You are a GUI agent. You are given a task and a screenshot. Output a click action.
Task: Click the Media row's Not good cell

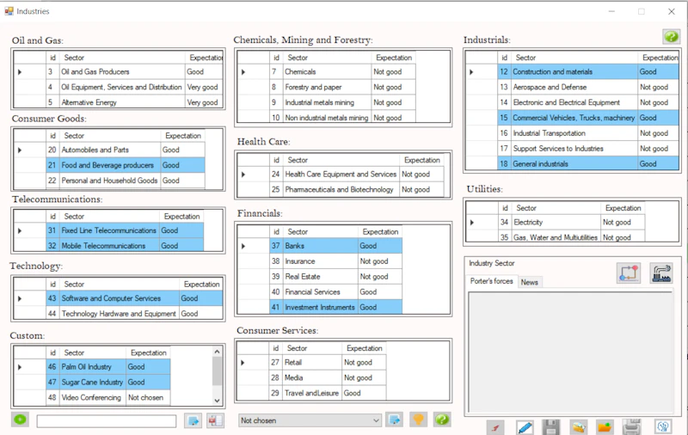pos(364,378)
